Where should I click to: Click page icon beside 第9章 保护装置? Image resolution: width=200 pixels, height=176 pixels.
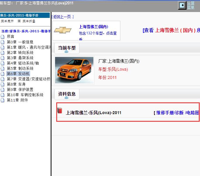click(x=2, y=90)
